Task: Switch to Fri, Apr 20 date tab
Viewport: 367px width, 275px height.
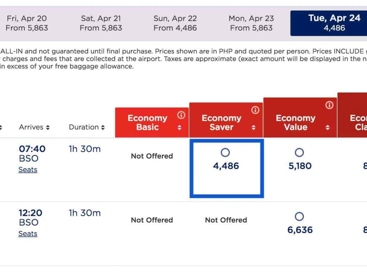Action: click(27, 23)
